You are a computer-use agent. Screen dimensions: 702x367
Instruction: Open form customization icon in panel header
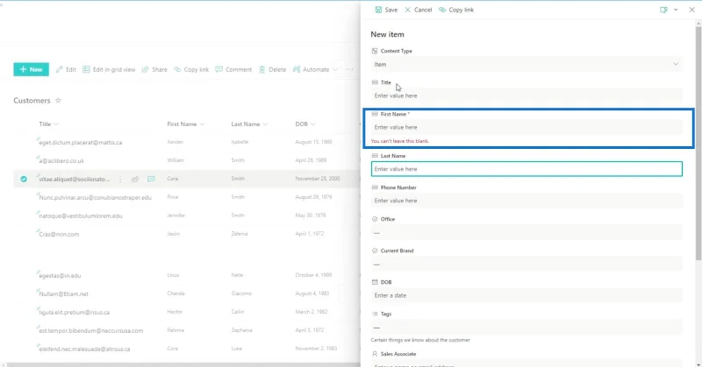tap(663, 10)
